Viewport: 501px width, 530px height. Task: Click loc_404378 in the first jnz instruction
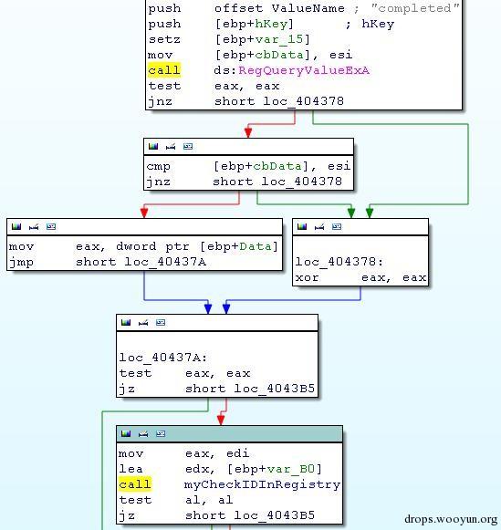pos(303,101)
